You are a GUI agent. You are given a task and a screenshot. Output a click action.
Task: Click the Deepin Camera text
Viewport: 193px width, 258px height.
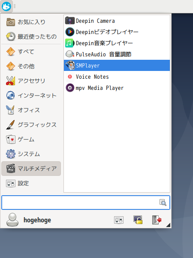95,21
